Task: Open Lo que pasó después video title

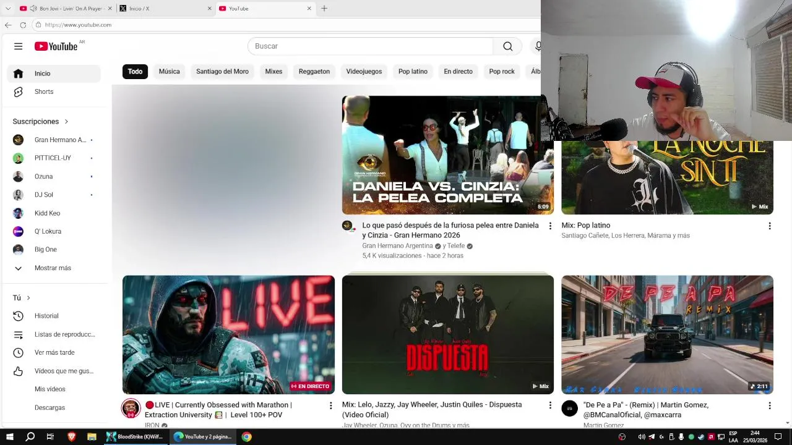Action: [x=450, y=230]
